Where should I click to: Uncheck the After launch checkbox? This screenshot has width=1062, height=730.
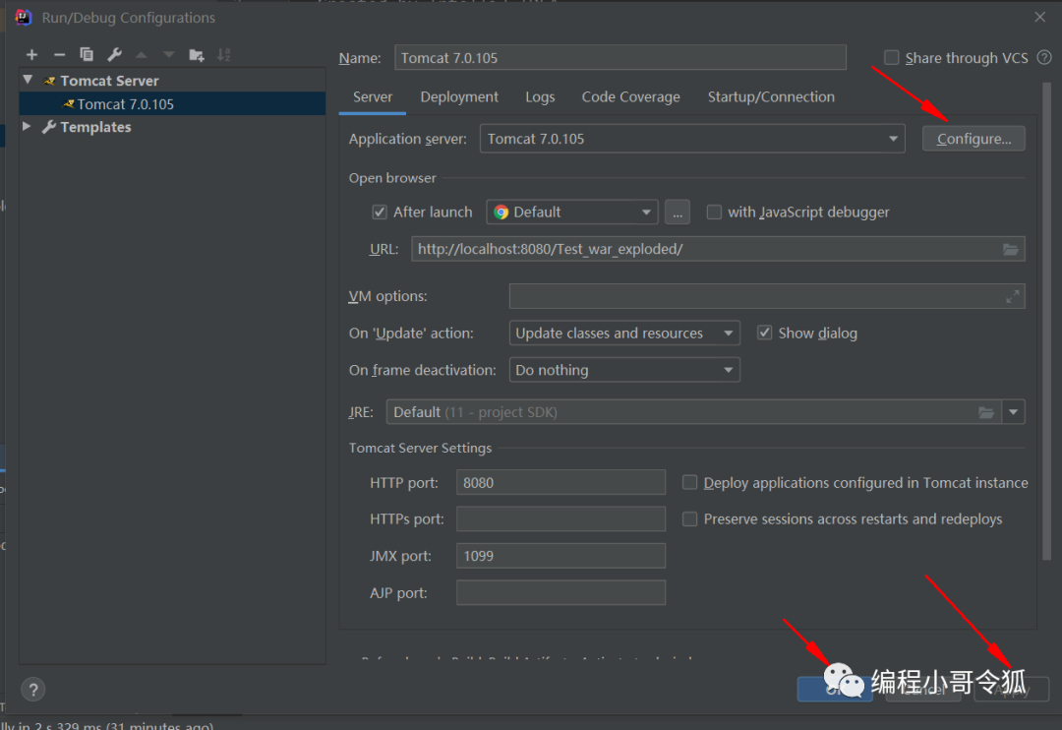[x=380, y=213]
